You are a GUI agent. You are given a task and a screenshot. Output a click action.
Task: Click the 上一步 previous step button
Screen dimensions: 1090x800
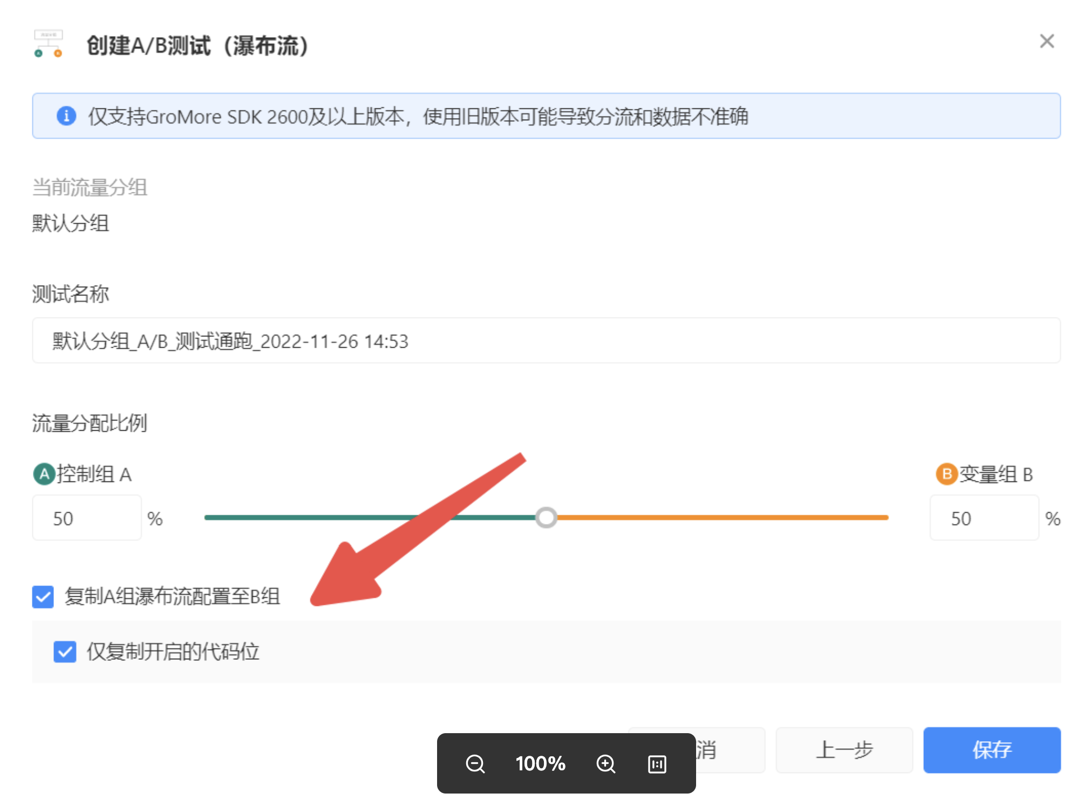click(844, 750)
